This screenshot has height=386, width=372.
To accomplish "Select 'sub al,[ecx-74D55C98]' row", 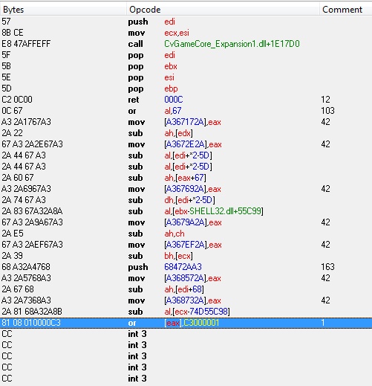I will click(x=186, y=312).
